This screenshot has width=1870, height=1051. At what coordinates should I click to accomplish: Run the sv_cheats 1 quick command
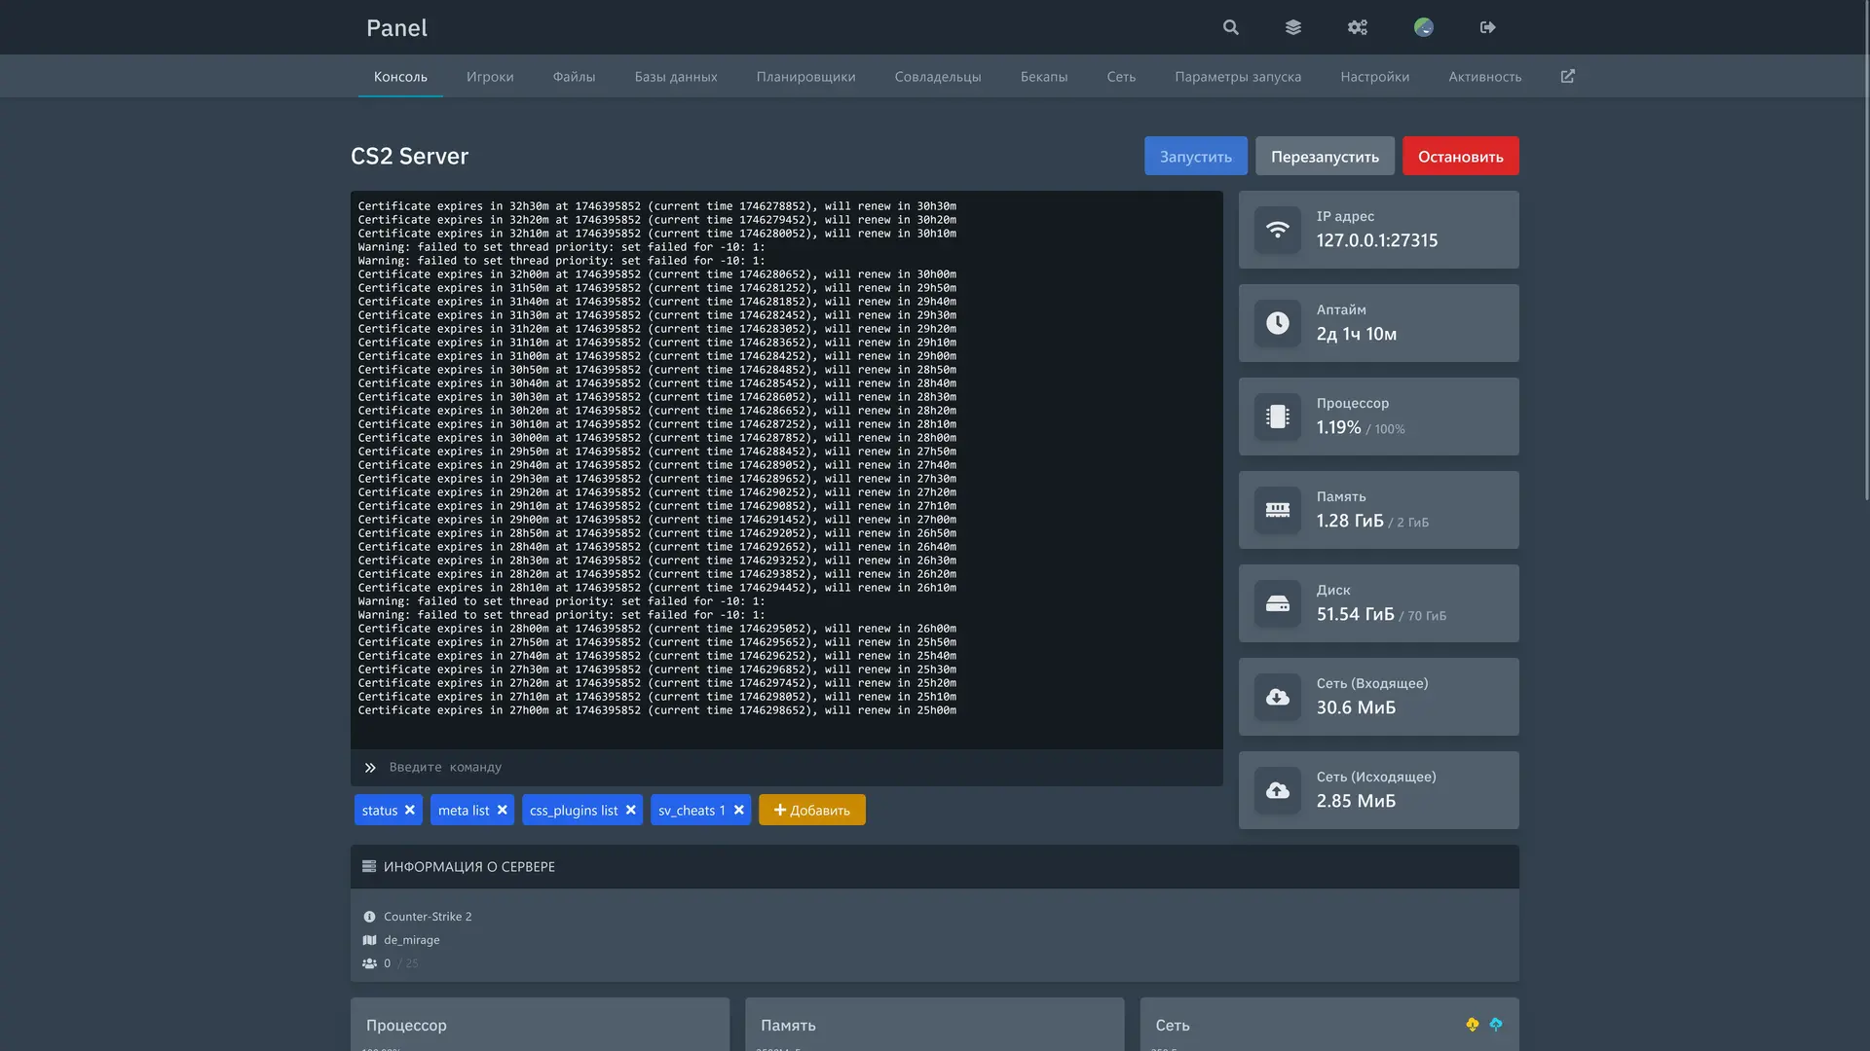tap(692, 810)
